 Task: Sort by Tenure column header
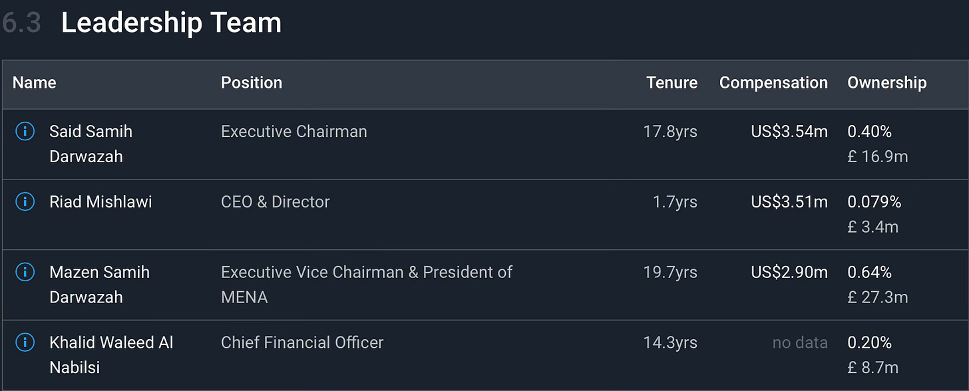point(672,82)
